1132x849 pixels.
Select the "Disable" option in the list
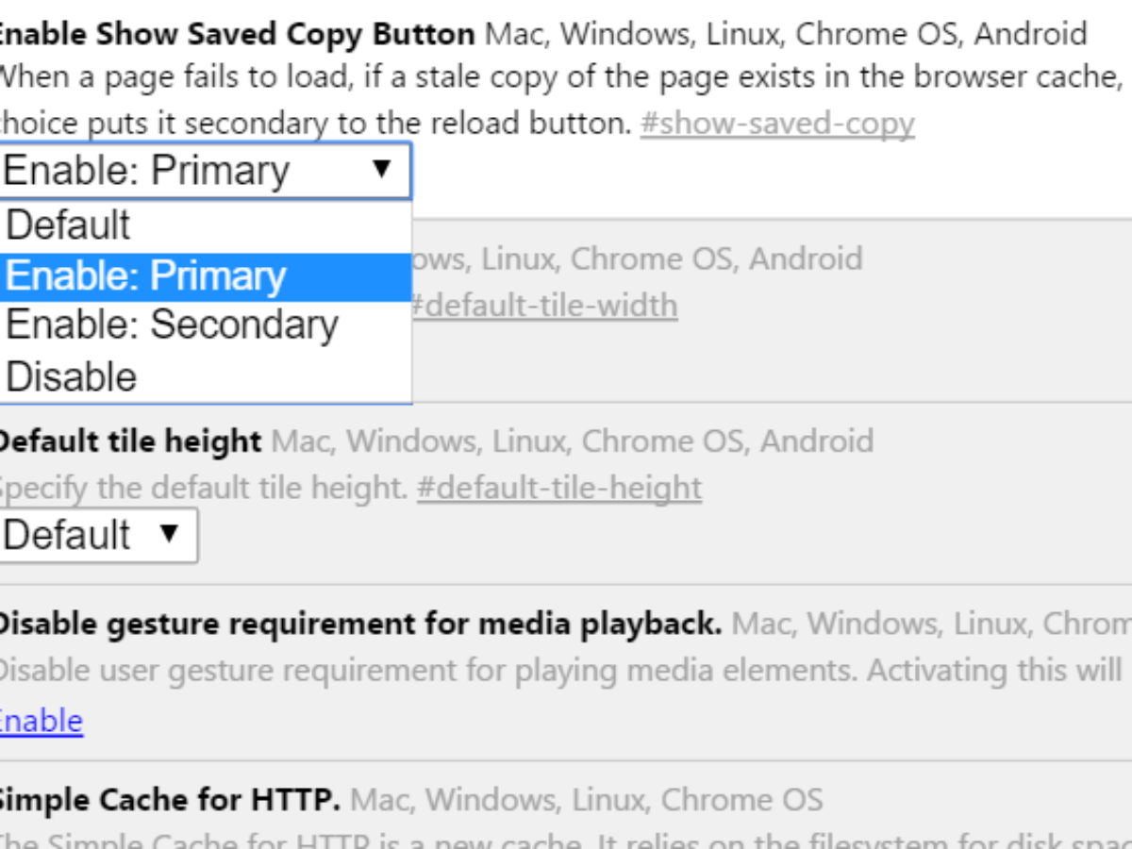coord(72,376)
